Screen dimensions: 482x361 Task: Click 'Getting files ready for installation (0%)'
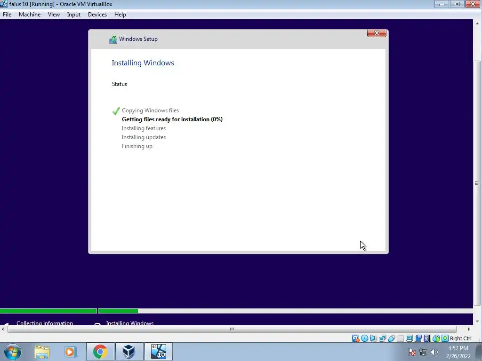coord(172,119)
